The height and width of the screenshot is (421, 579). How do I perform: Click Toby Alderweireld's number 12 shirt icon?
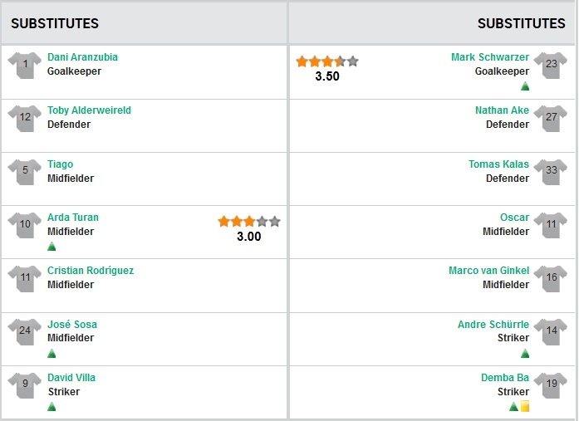click(25, 118)
